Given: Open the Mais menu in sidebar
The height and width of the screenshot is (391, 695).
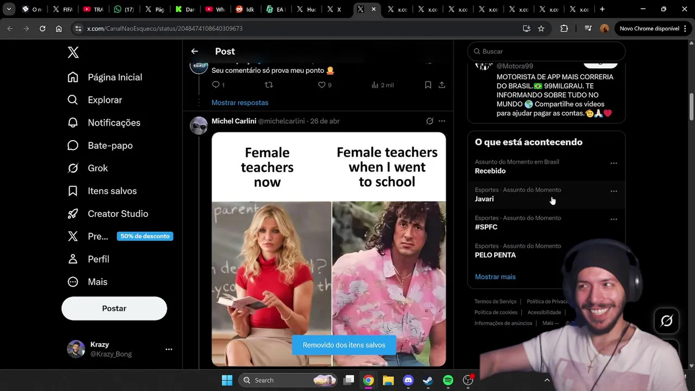Looking at the screenshot, I should pyautogui.click(x=87, y=282).
